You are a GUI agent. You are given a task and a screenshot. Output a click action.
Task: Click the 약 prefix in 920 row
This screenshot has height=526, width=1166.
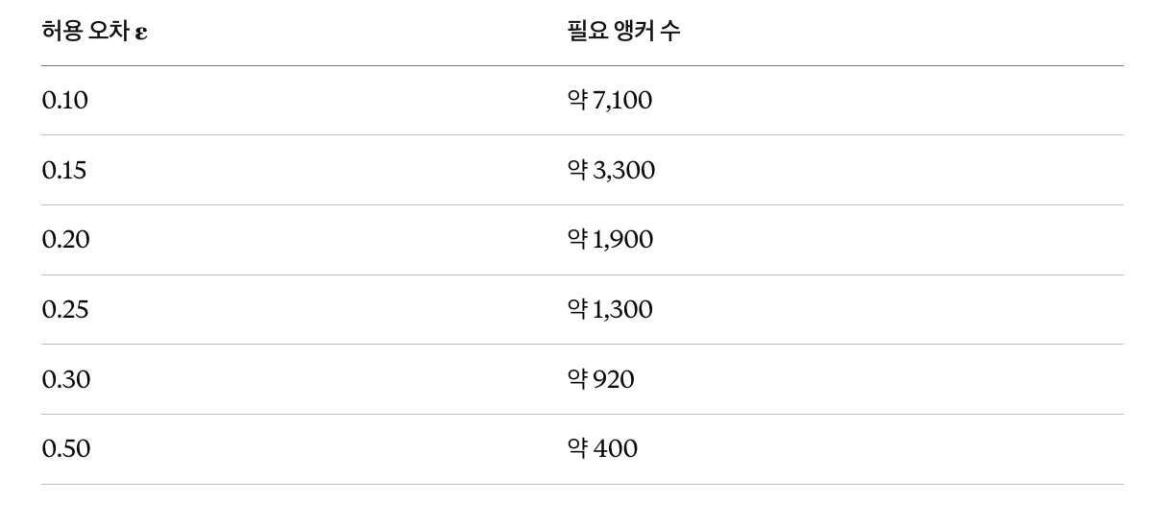tap(577, 379)
